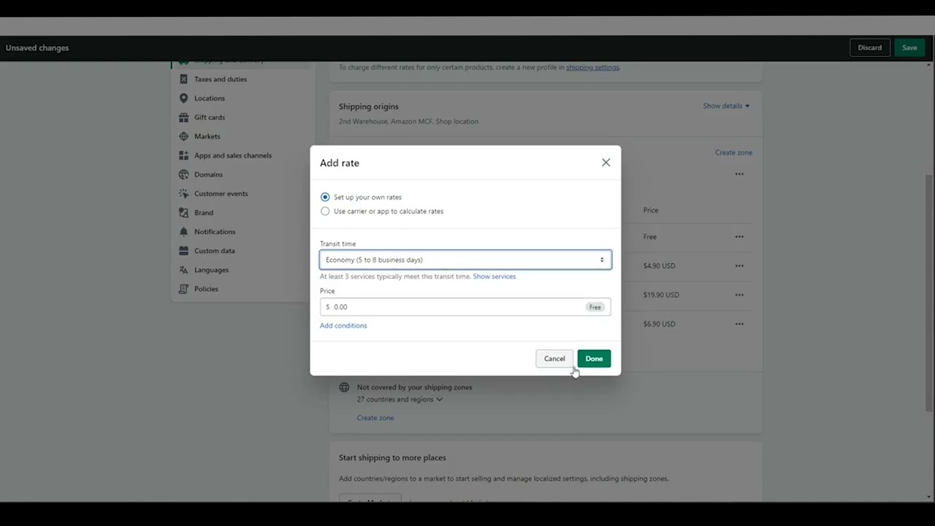Screen dimensions: 935x526
Task: Click the Languages icon
Action: [183, 270]
